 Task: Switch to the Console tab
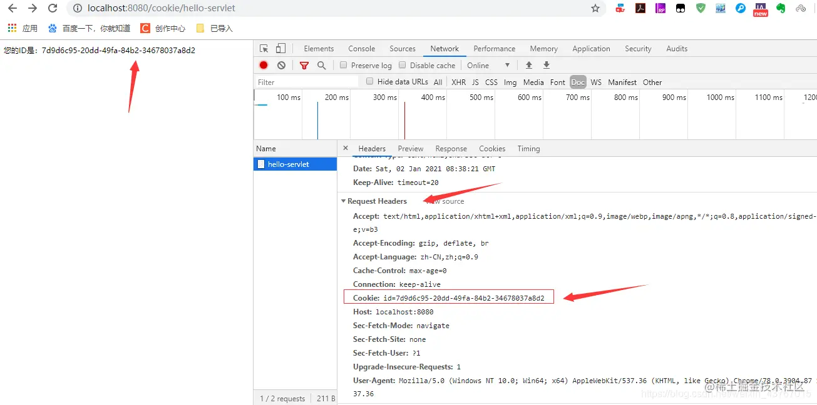pyautogui.click(x=361, y=48)
